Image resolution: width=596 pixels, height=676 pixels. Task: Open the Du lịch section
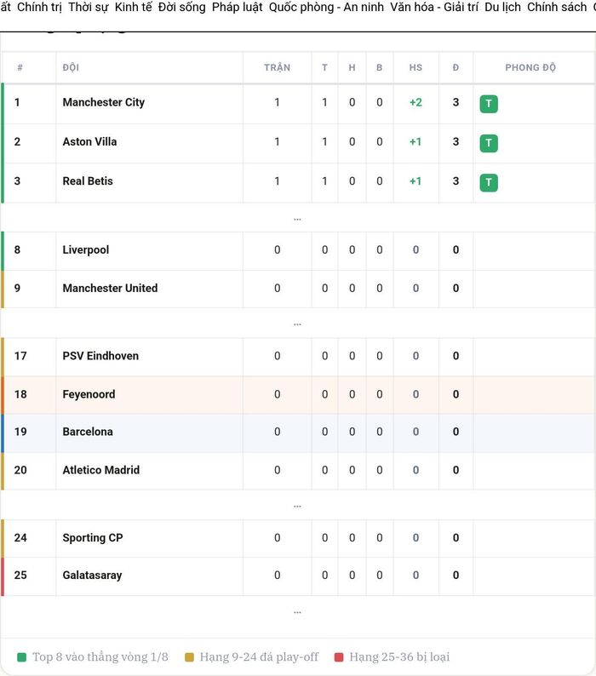click(x=503, y=7)
